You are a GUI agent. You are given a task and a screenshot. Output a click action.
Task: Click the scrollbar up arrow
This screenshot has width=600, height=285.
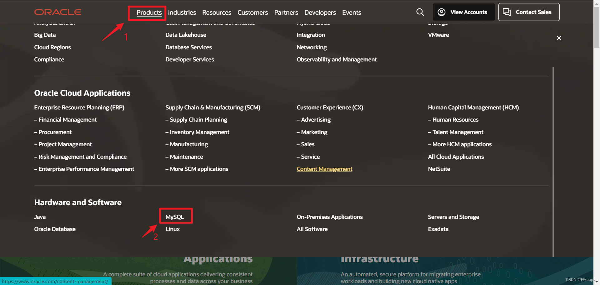(x=597, y=3)
